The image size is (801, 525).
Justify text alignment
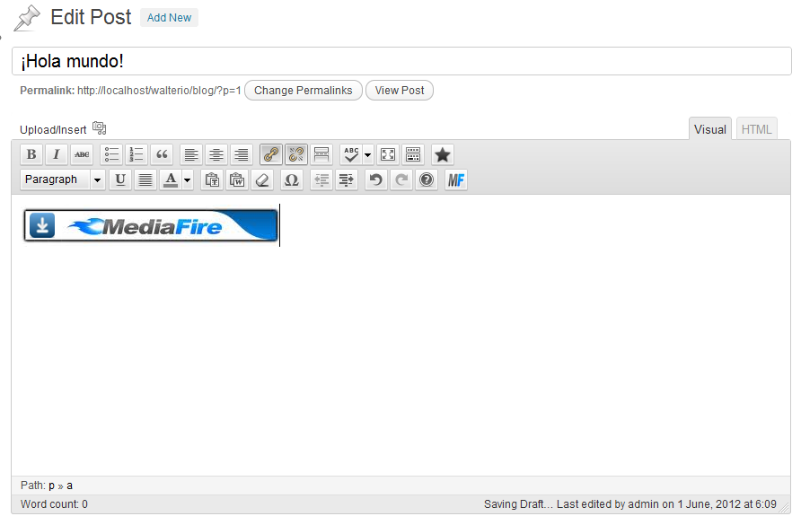[x=145, y=179]
